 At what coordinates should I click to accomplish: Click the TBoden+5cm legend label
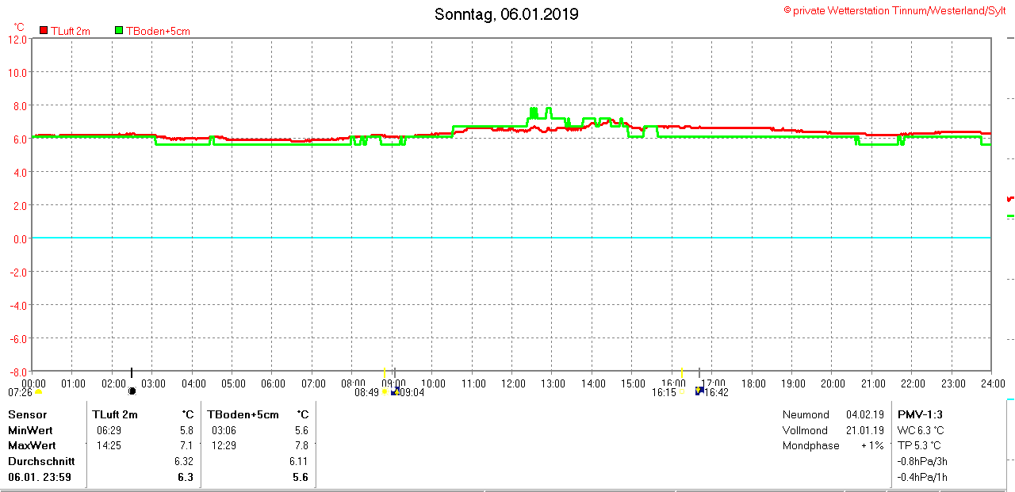(158, 31)
